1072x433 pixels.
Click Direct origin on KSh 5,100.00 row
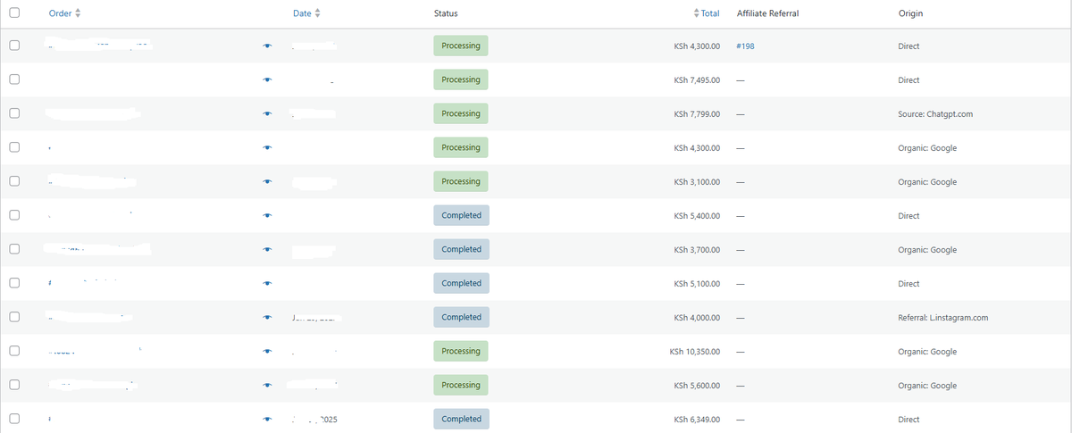coord(909,284)
